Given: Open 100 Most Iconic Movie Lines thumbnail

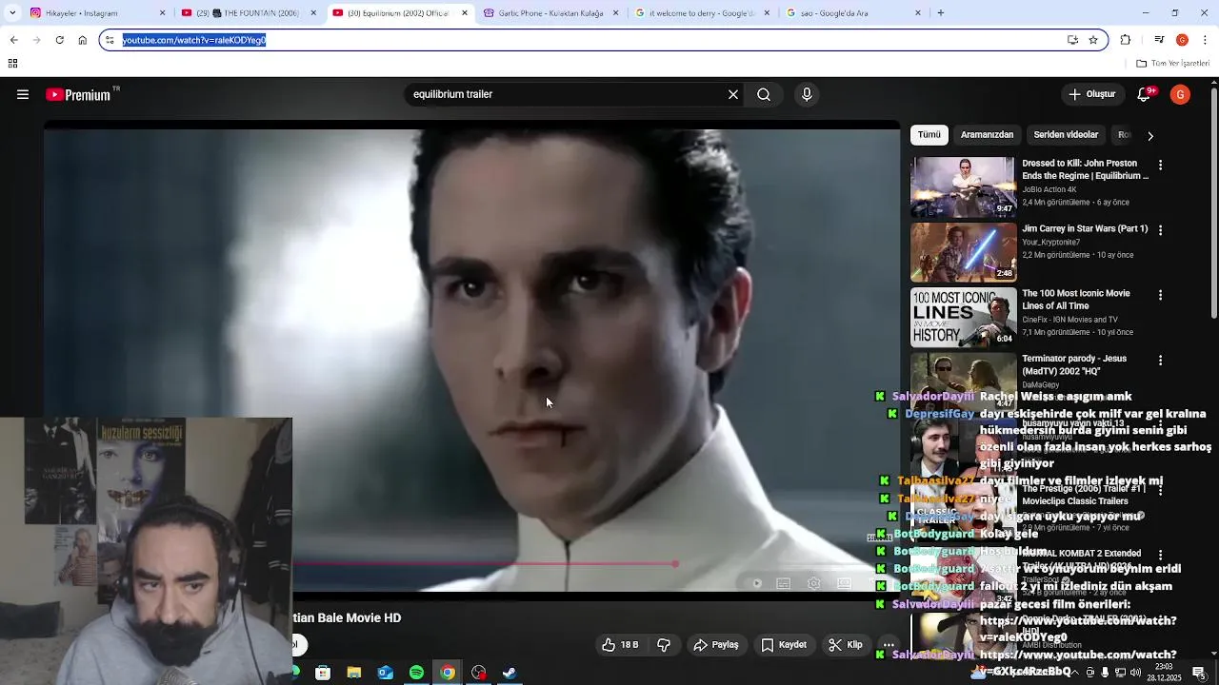Looking at the screenshot, I should [963, 317].
